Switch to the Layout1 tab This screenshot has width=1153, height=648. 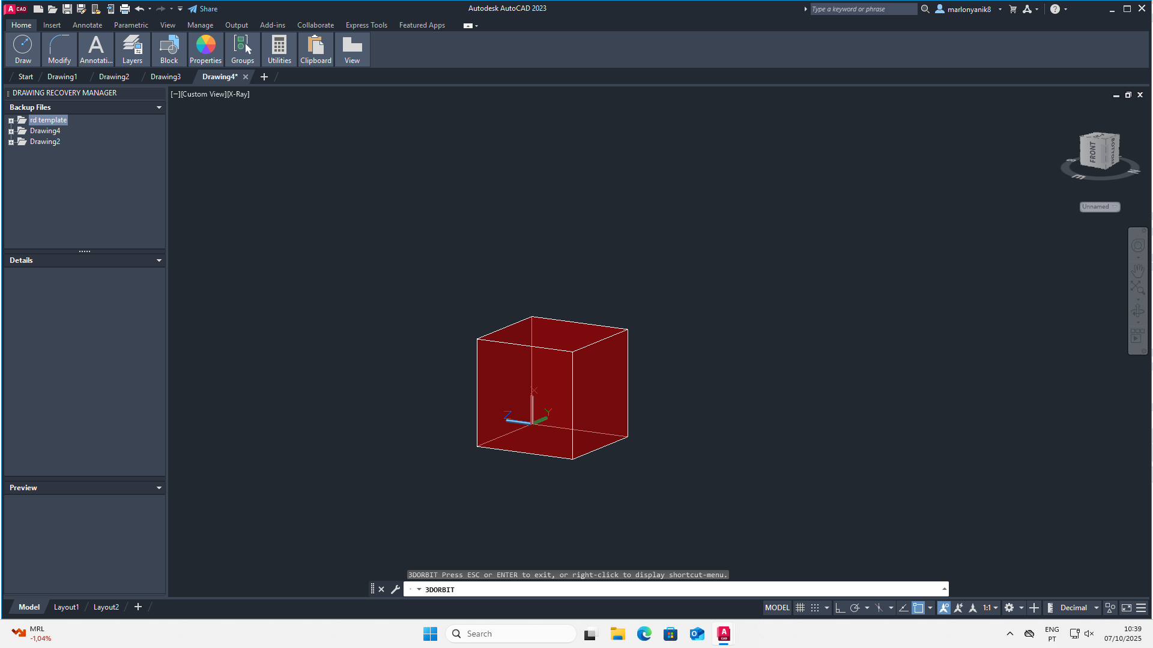point(66,607)
